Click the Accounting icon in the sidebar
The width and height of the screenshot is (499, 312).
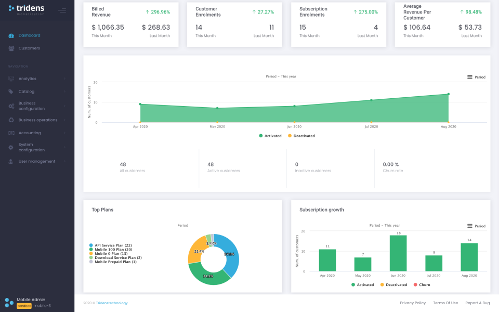[x=10, y=133]
